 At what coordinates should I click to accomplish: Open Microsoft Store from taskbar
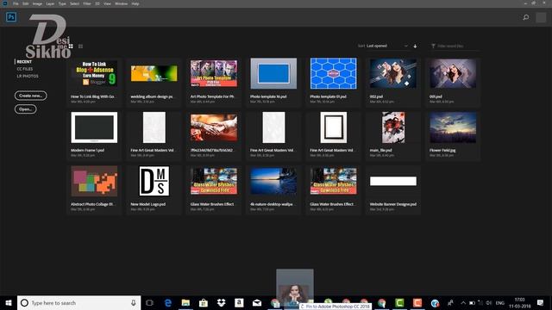point(204,302)
